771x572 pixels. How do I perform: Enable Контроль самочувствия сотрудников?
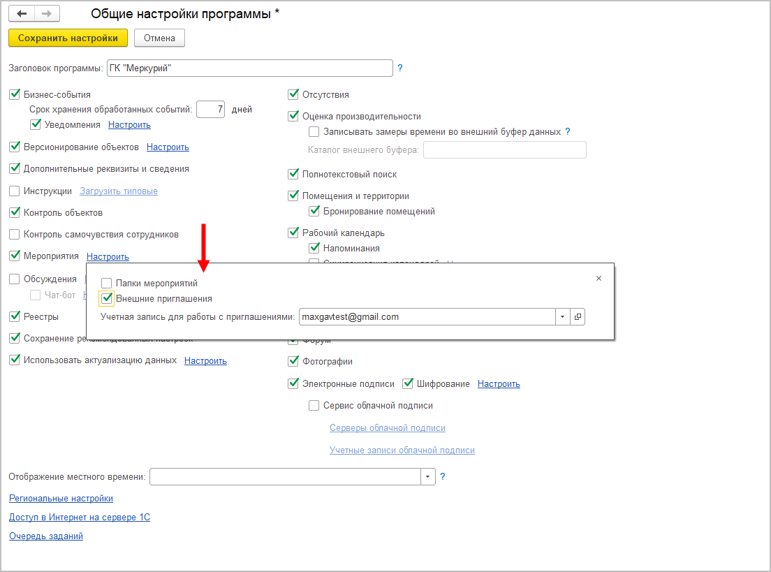pos(15,235)
